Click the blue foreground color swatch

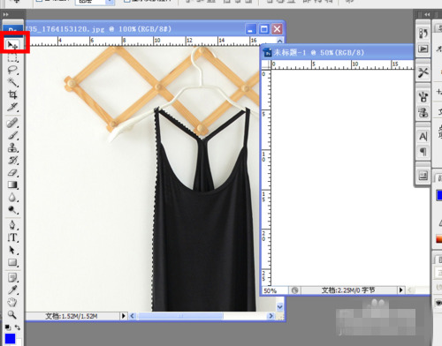tap(10, 339)
